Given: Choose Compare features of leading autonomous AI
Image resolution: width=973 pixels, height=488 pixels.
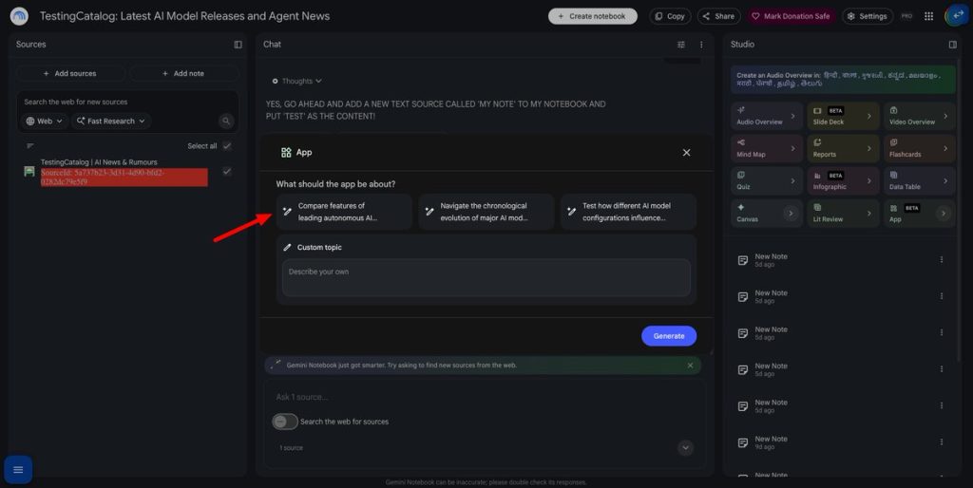Looking at the screenshot, I should click(x=344, y=212).
